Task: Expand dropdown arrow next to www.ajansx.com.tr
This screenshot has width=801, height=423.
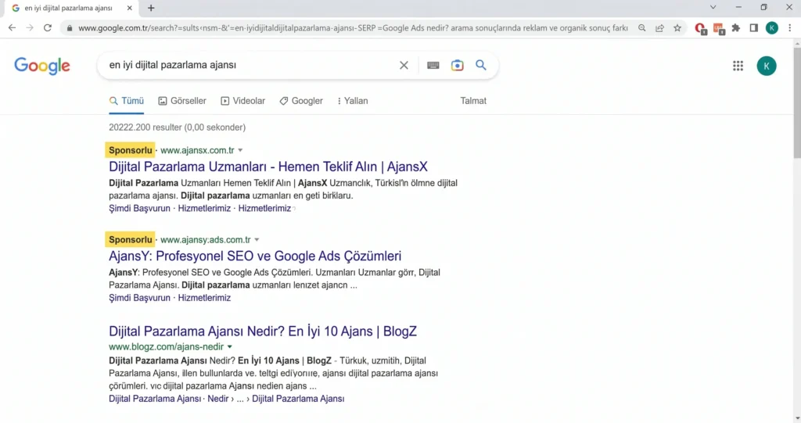Action: (240, 151)
